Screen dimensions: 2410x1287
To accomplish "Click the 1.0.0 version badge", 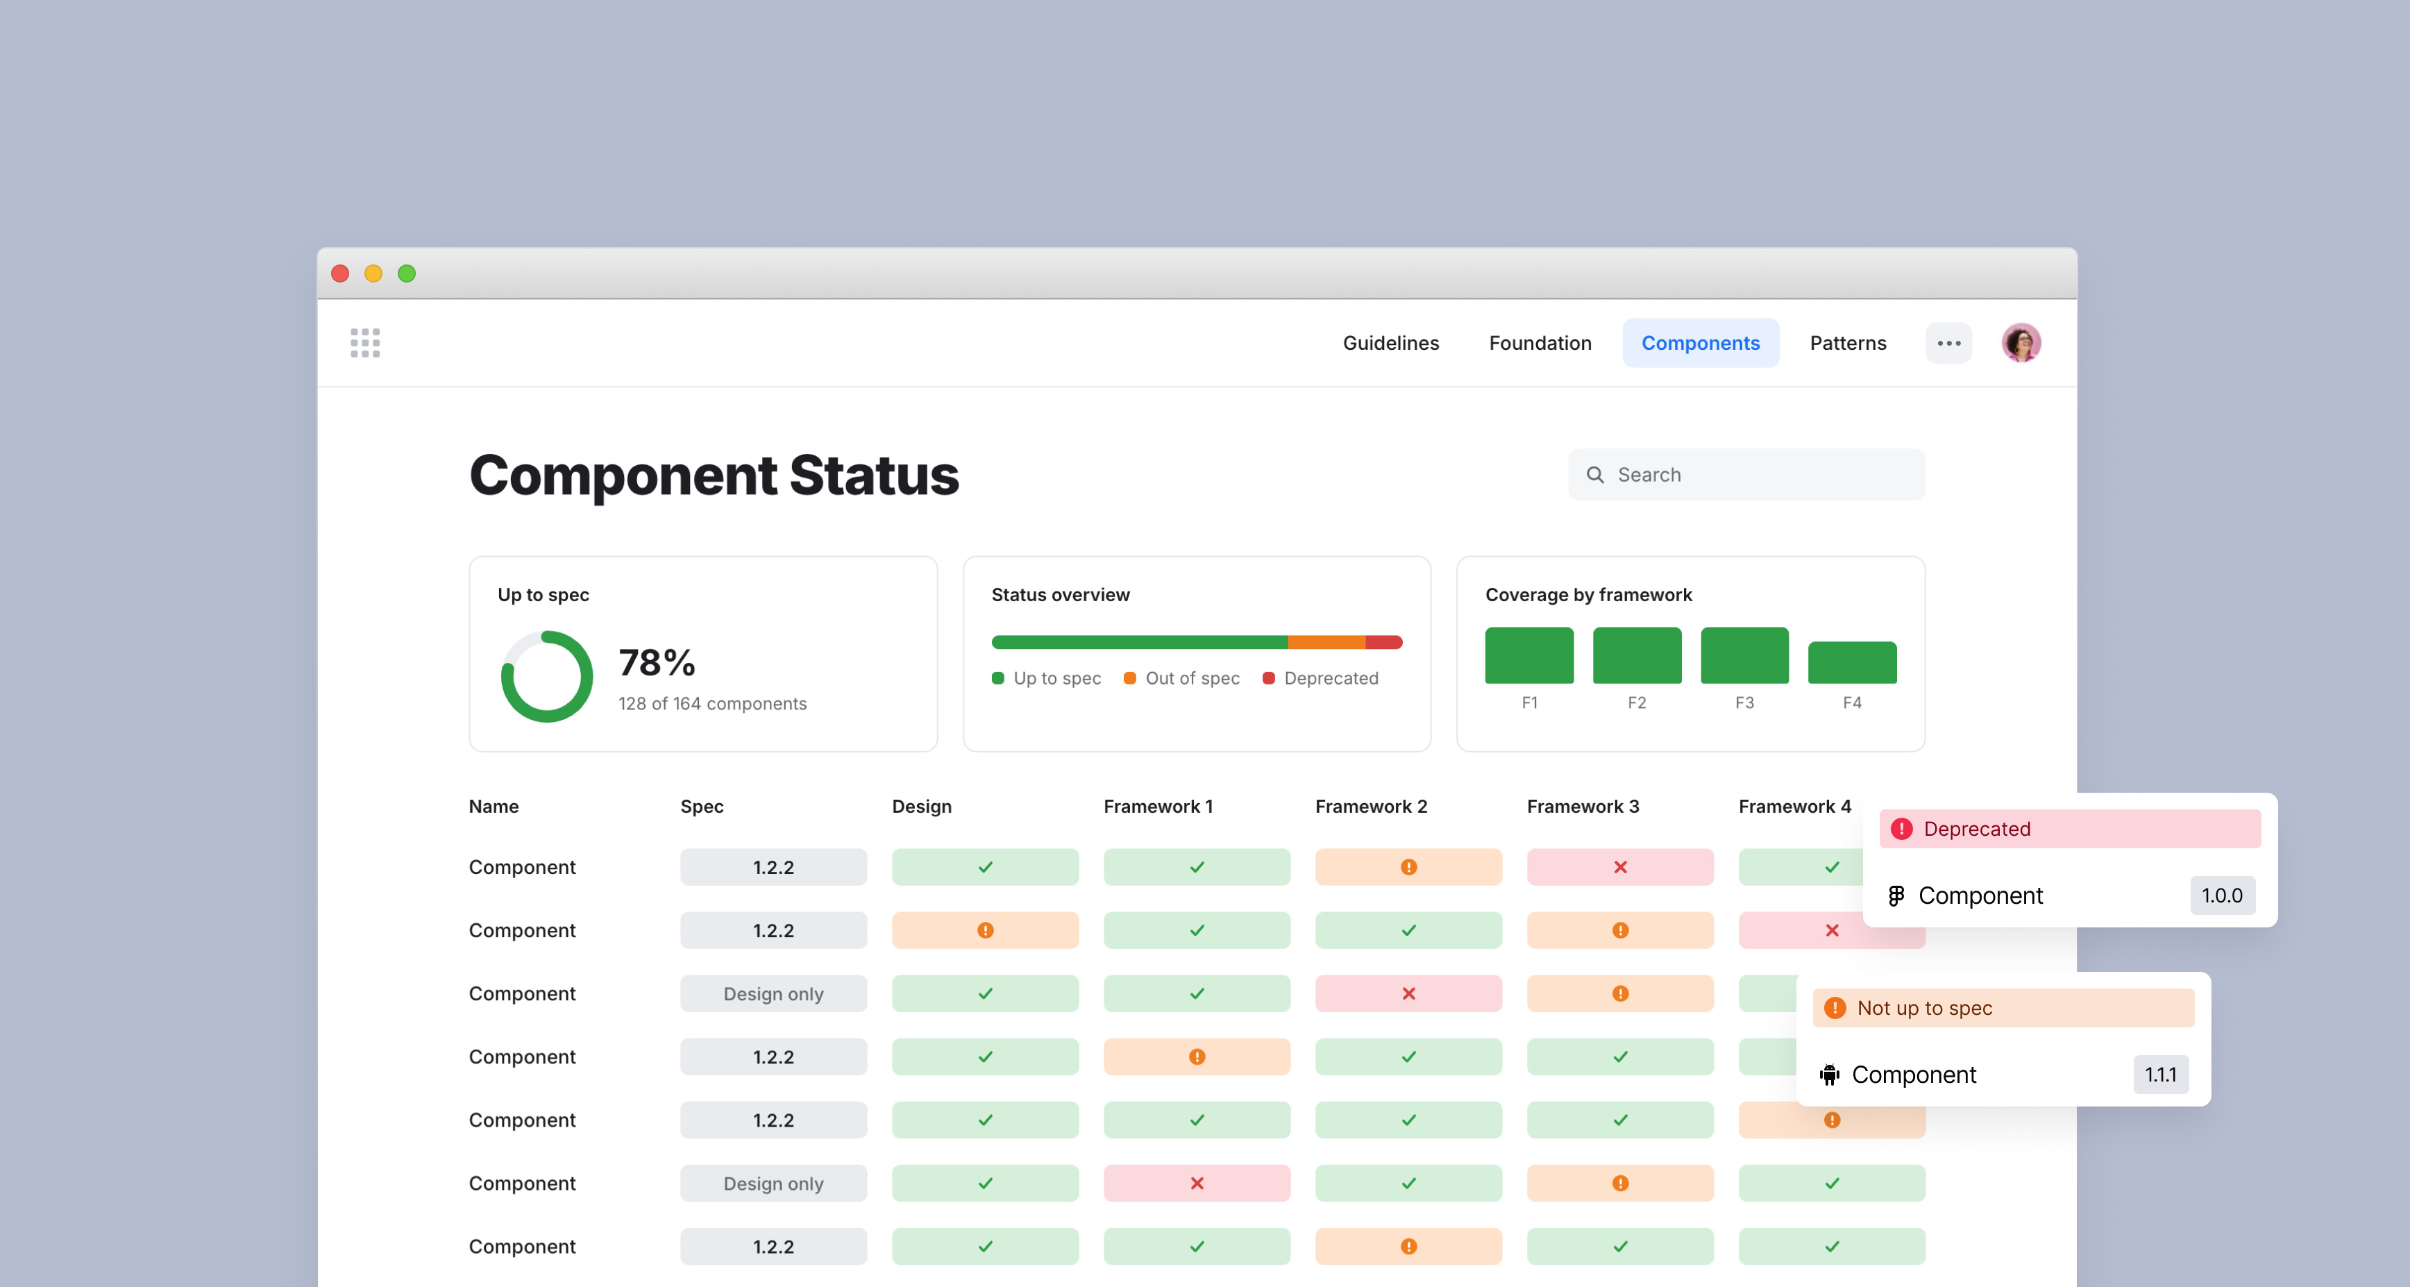I will (x=2221, y=895).
